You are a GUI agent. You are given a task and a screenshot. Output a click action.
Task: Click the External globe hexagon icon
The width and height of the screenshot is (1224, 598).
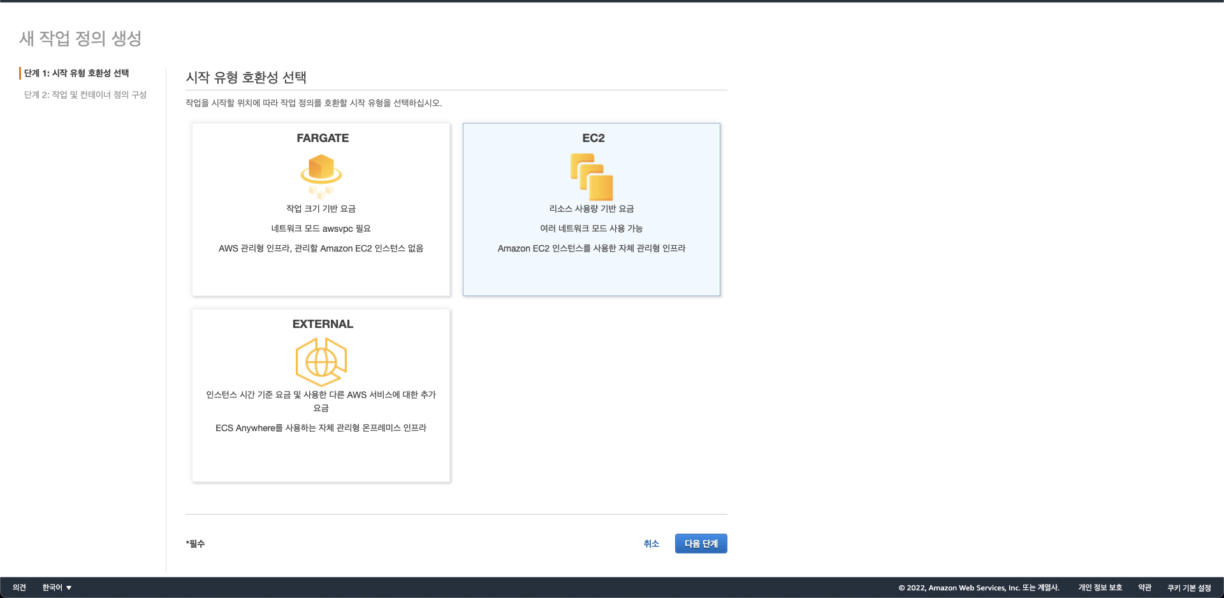321,361
